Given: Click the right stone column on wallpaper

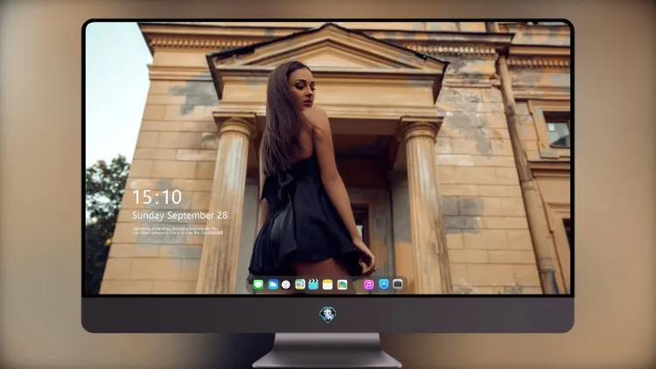Looking at the screenshot, I should tap(424, 205).
